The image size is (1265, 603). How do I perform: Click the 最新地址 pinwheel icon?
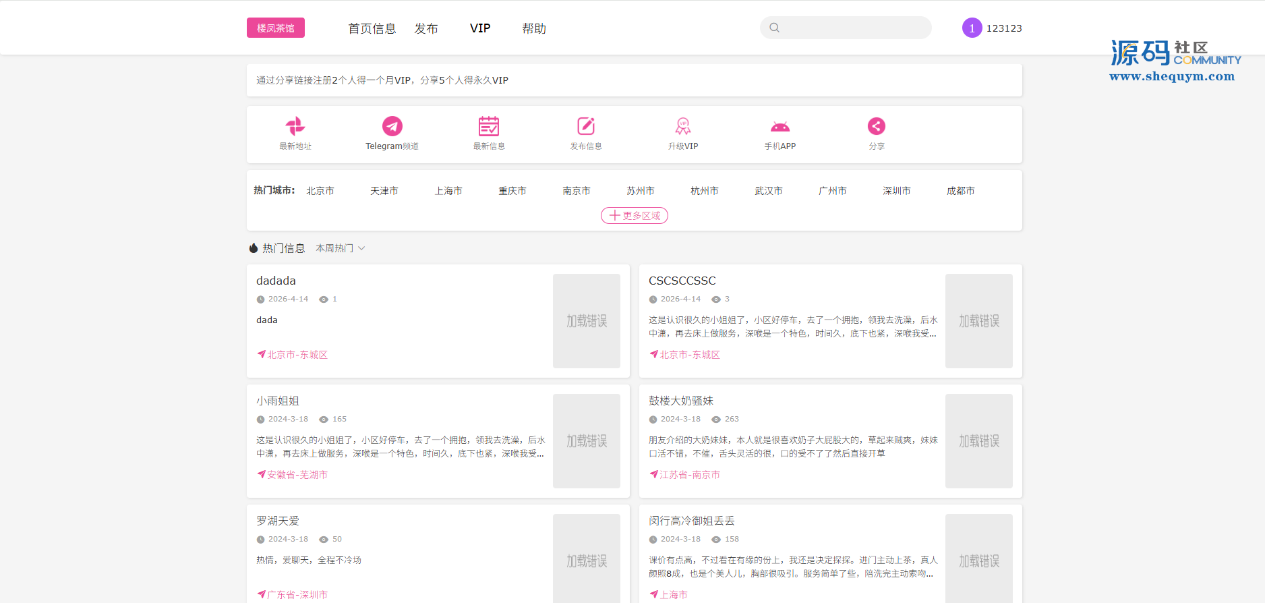(295, 126)
